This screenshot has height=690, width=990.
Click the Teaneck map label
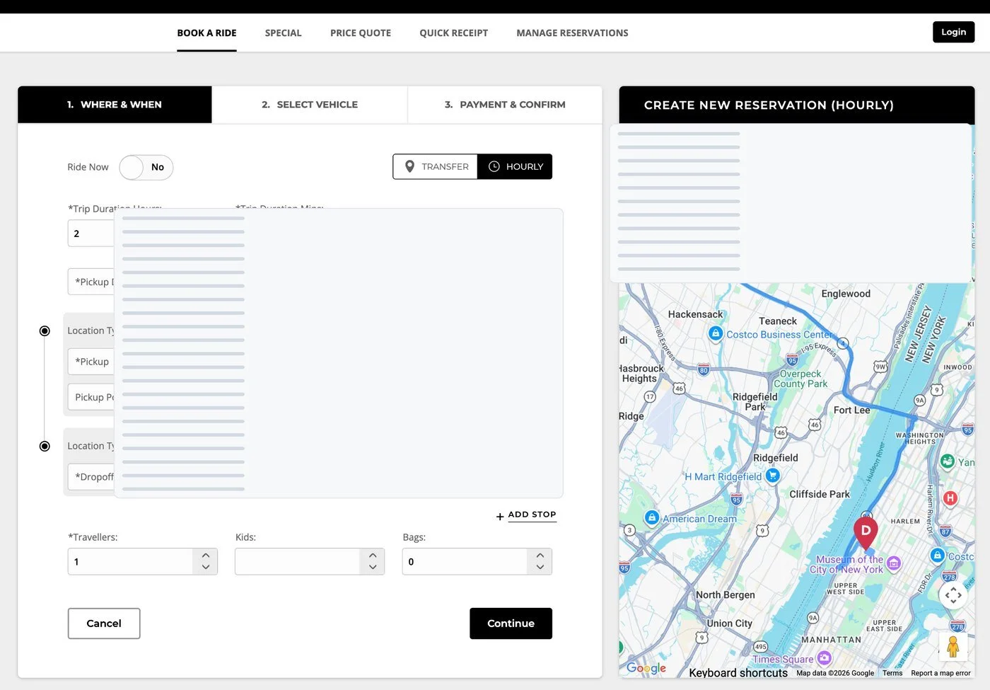777,321
